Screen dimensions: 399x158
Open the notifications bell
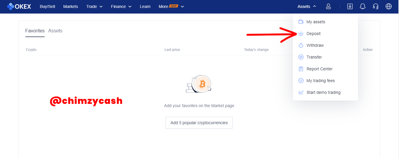tap(363, 6)
